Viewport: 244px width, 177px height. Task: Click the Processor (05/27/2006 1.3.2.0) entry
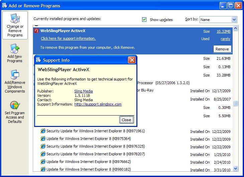163,83
